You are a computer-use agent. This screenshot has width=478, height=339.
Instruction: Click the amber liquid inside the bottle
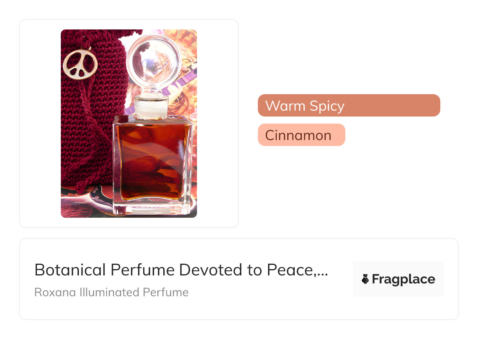[x=153, y=162]
